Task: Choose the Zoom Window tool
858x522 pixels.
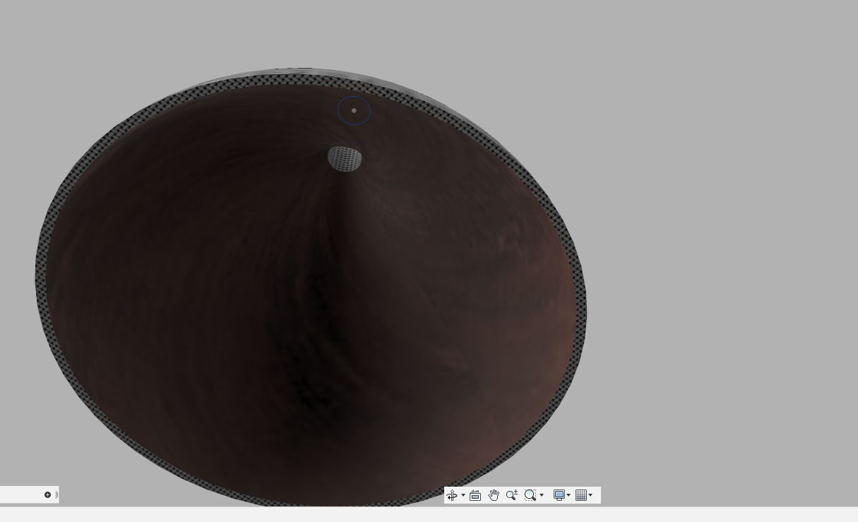Action: [x=530, y=495]
